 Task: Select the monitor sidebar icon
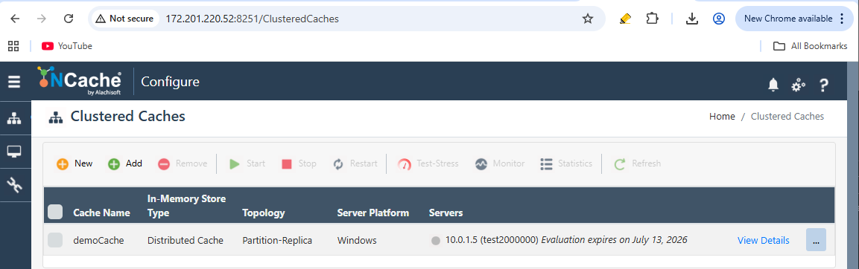[x=14, y=152]
